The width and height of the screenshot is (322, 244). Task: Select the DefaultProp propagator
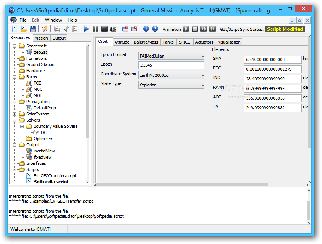tap(45, 108)
